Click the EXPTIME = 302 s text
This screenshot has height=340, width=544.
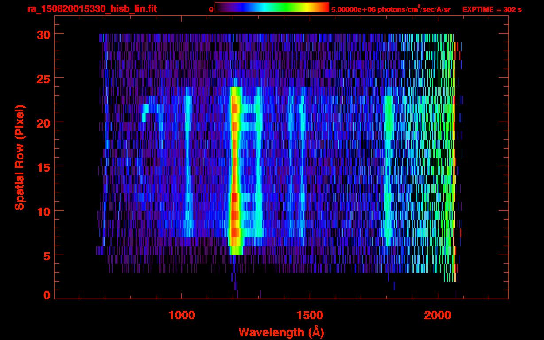[x=492, y=9]
